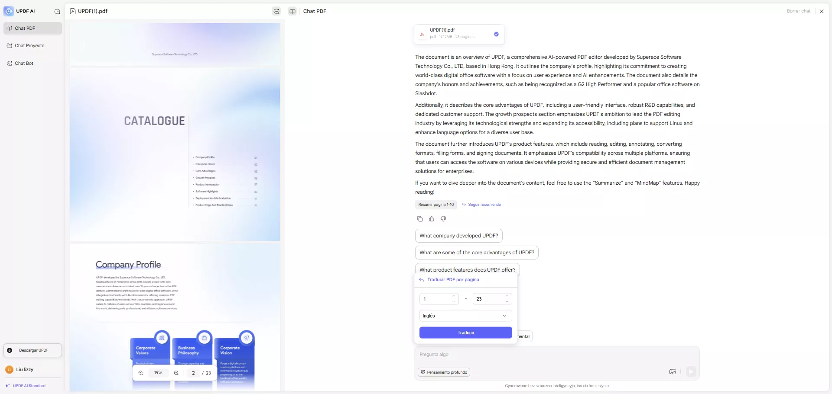Viewport: 832px width, 394px height.
Task: Click the current page number field 2
Action: click(193, 373)
